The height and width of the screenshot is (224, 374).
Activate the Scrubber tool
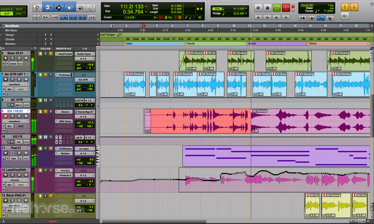[x=81, y=7]
